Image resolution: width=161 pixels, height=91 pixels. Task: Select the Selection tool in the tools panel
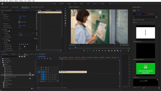[65, 8]
